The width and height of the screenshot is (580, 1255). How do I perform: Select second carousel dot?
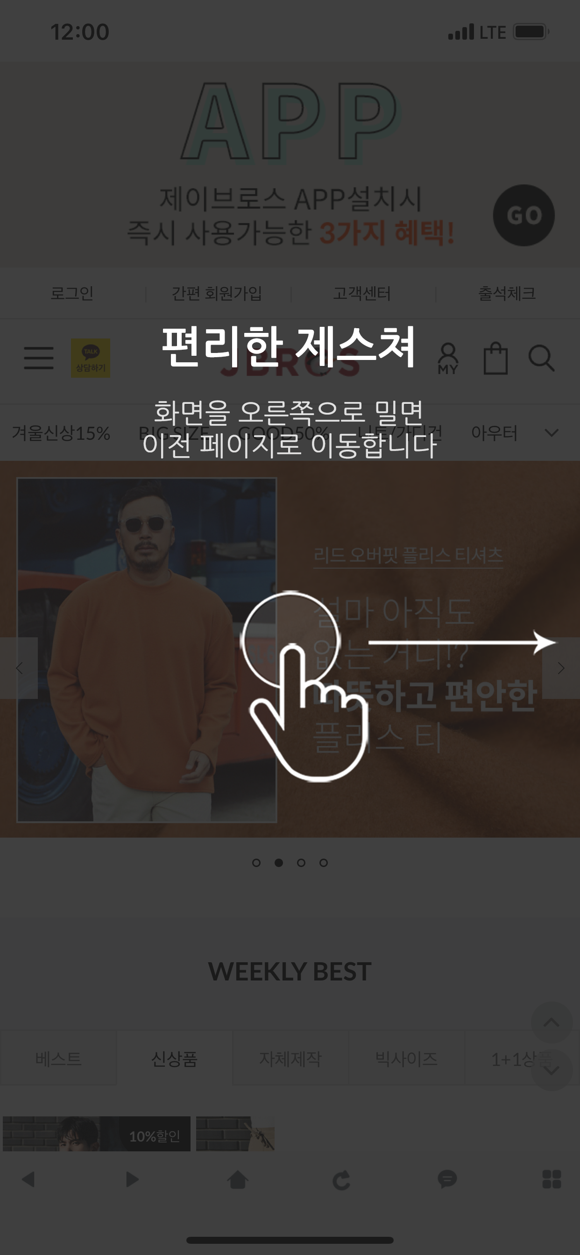click(279, 863)
